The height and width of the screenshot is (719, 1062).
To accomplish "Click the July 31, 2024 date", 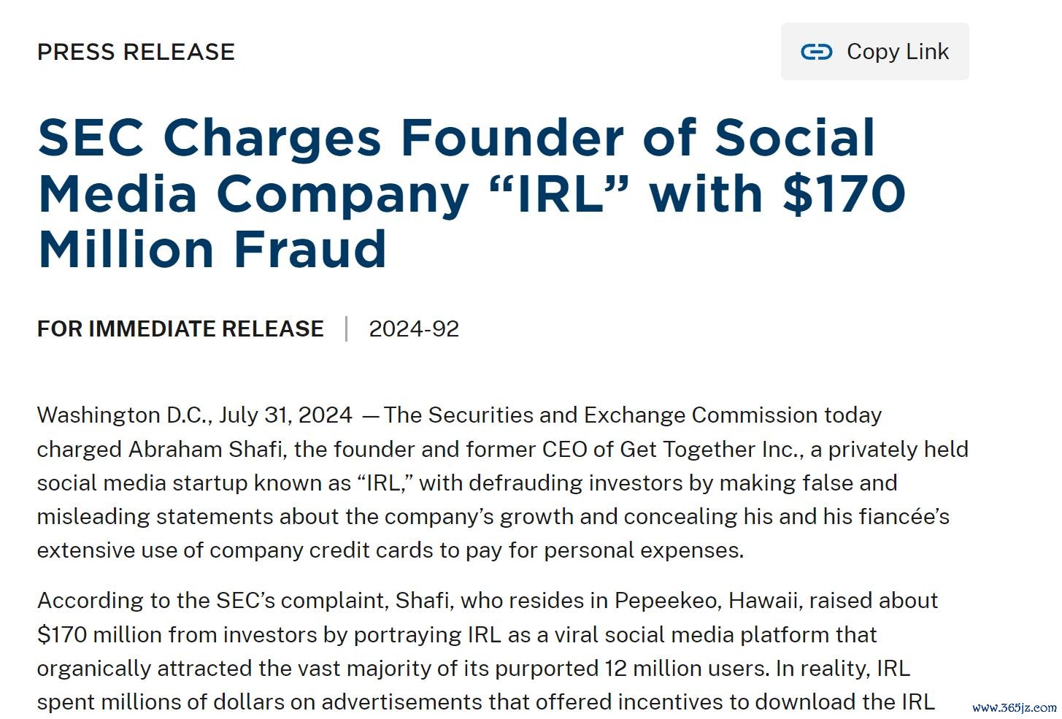I will (x=285, y=415).
